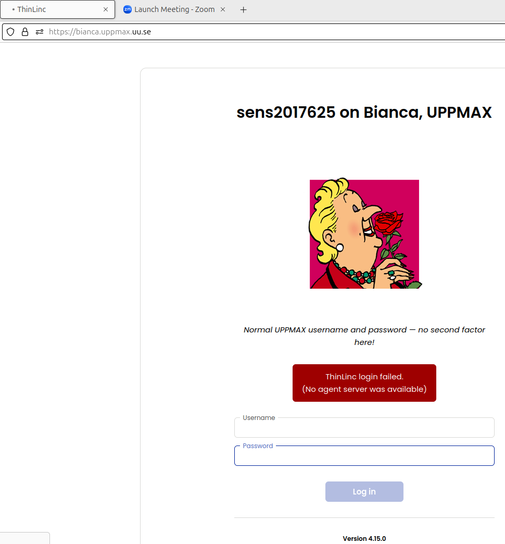The height and width of the screenshot is (544, 505).
Task: Open the site security padlock in address bar
Action: point(24,32)
